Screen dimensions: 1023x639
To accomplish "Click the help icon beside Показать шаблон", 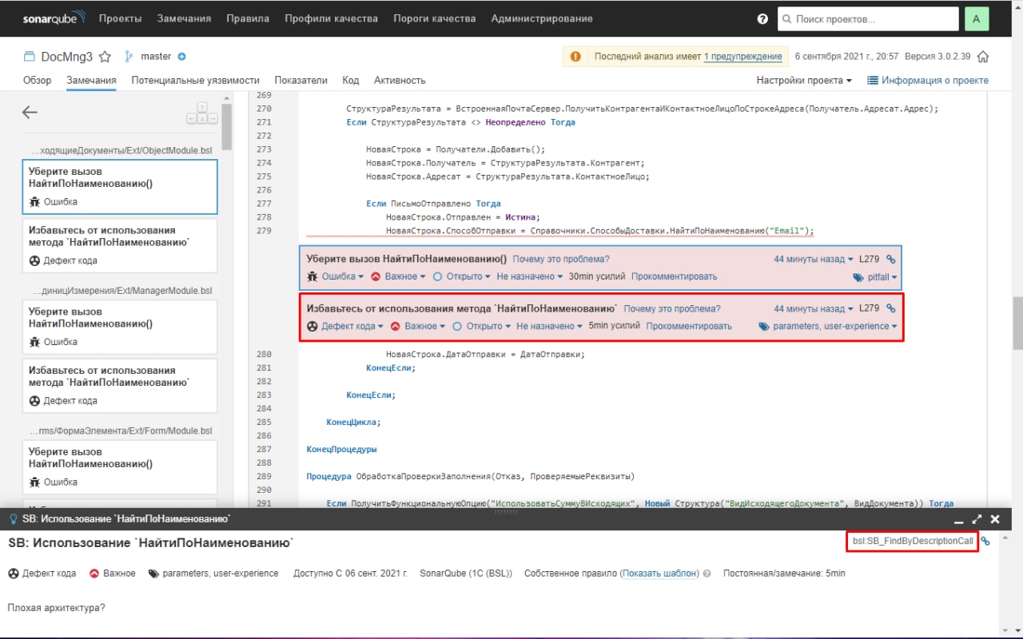I will (707, 574).
